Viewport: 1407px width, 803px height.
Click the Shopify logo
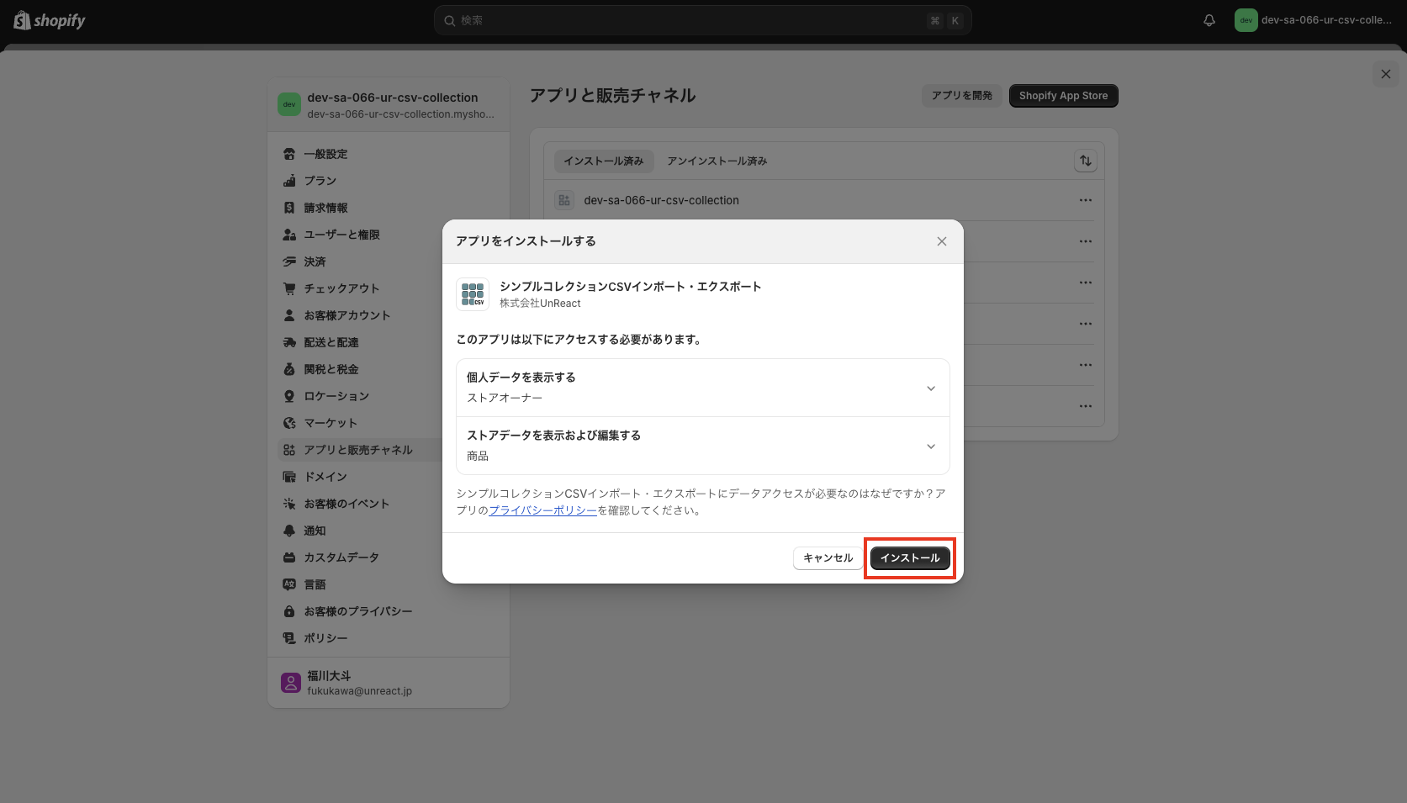click(x=50, y=20)
